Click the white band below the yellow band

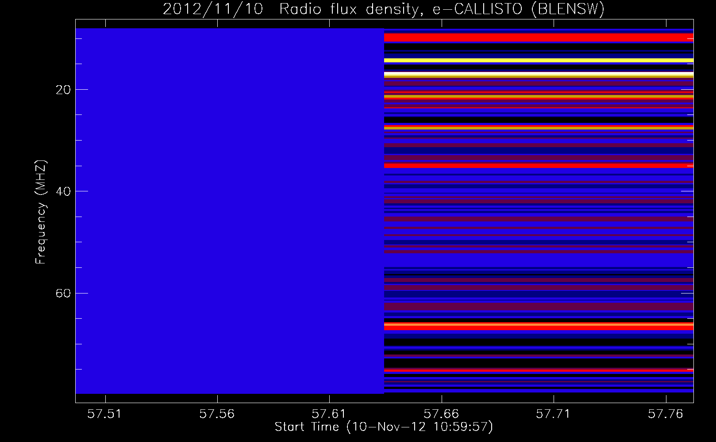(539, 73)
